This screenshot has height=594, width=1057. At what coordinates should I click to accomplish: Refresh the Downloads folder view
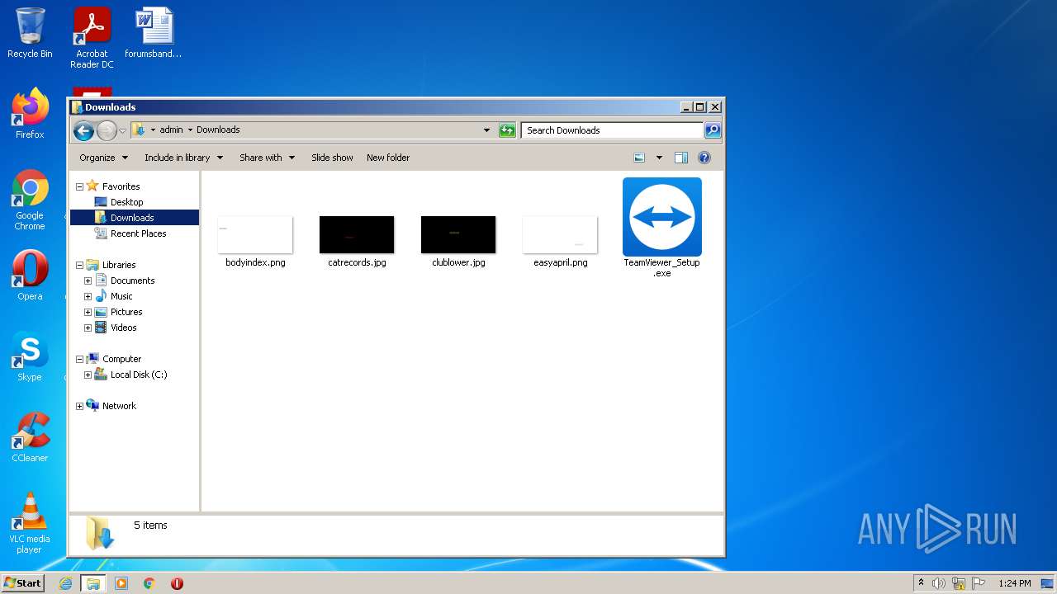pyautogui.click(x=507, y=130)
